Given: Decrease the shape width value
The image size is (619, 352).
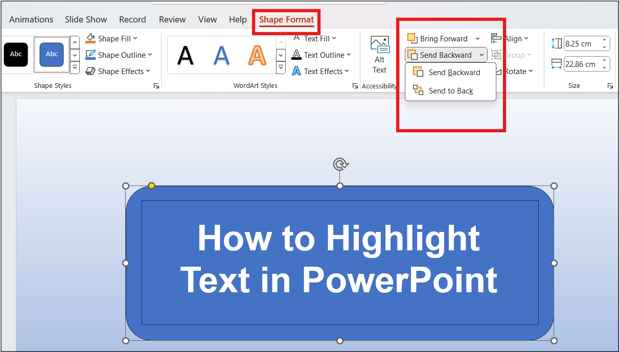Looking at the screenshot, I should click(605, 67).
